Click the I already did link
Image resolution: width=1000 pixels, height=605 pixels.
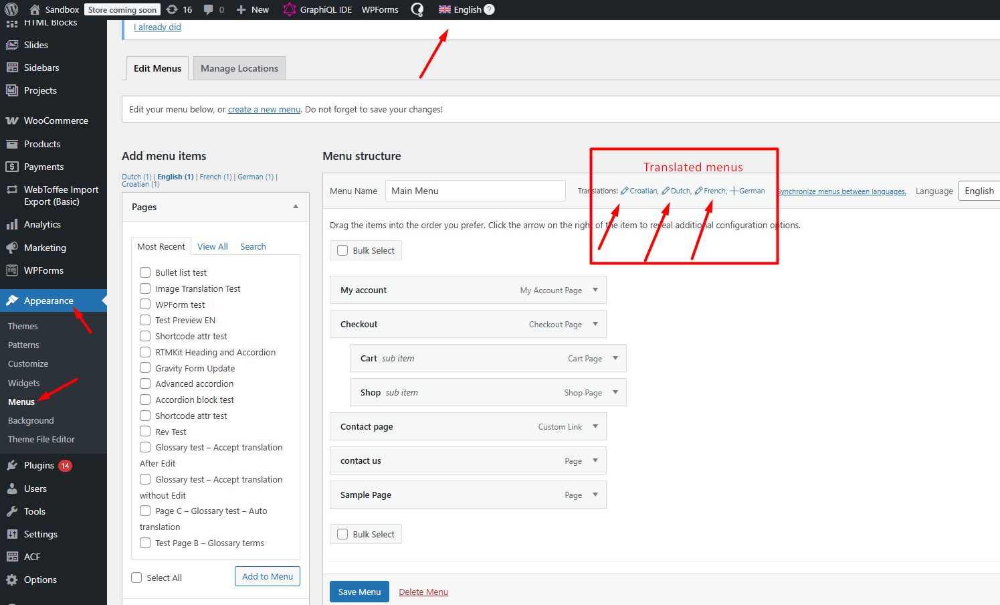coord(157,27)
